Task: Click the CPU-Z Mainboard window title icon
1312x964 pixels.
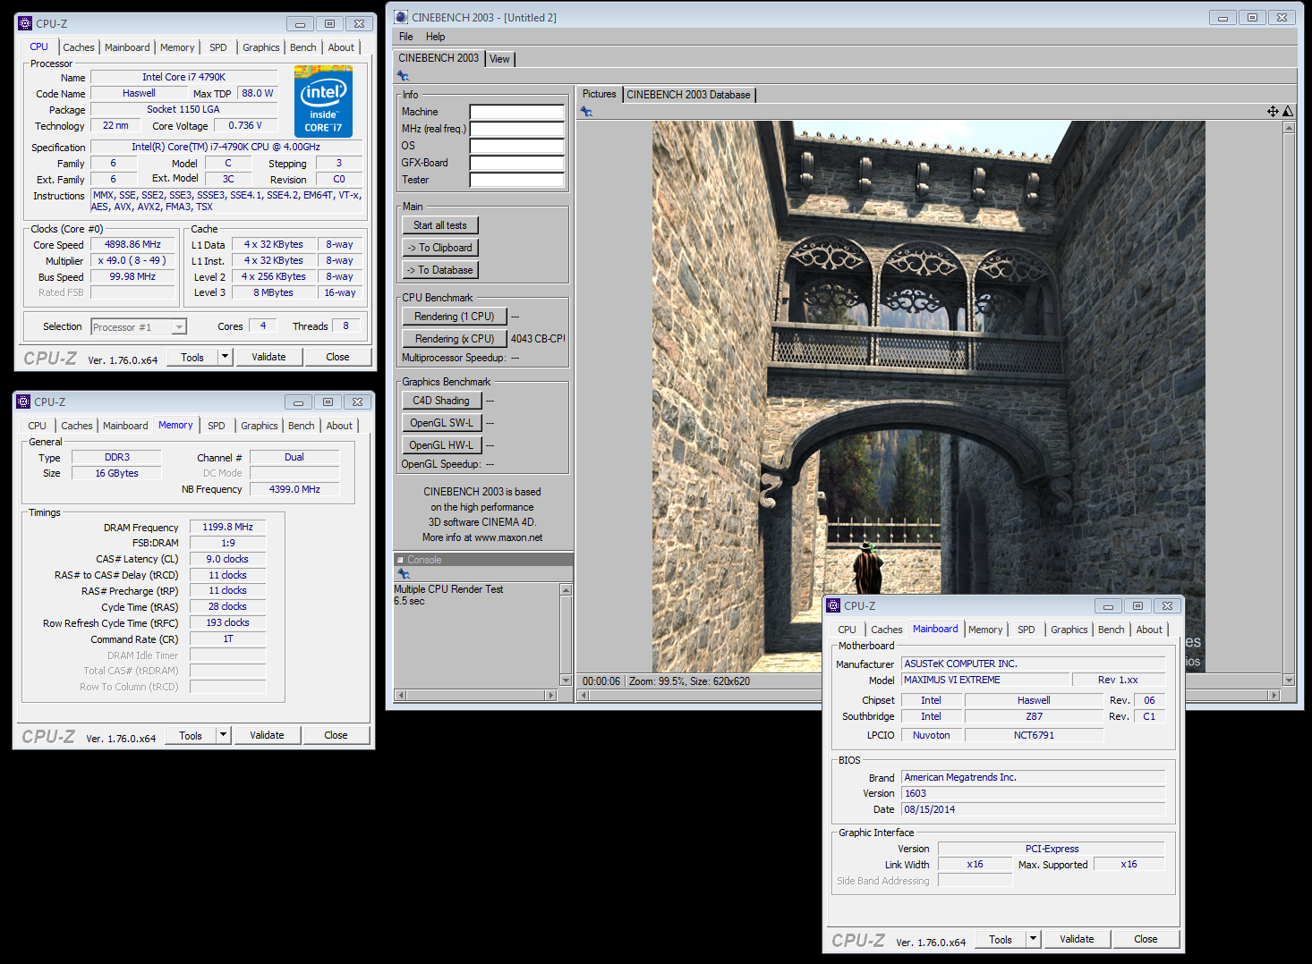Action: [833, 605]
